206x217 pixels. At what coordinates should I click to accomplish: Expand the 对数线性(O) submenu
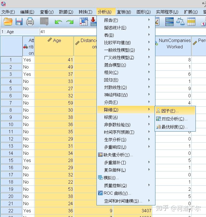click(126, 87)
